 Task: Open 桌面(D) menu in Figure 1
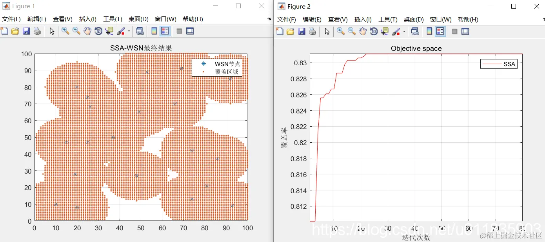pos(139,19)
